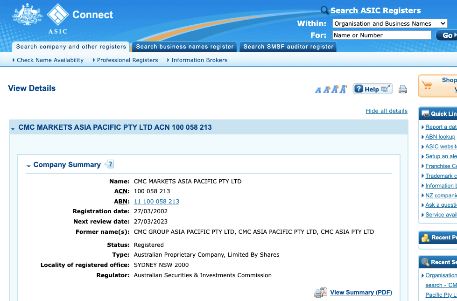Select the second font size icon

pyautogui.click(x=327, y=90)
